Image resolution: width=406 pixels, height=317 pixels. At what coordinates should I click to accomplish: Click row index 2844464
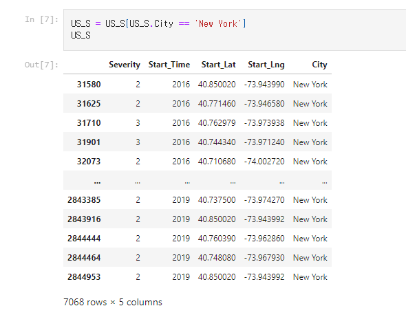pyautogui.click(x=84, y=258)
